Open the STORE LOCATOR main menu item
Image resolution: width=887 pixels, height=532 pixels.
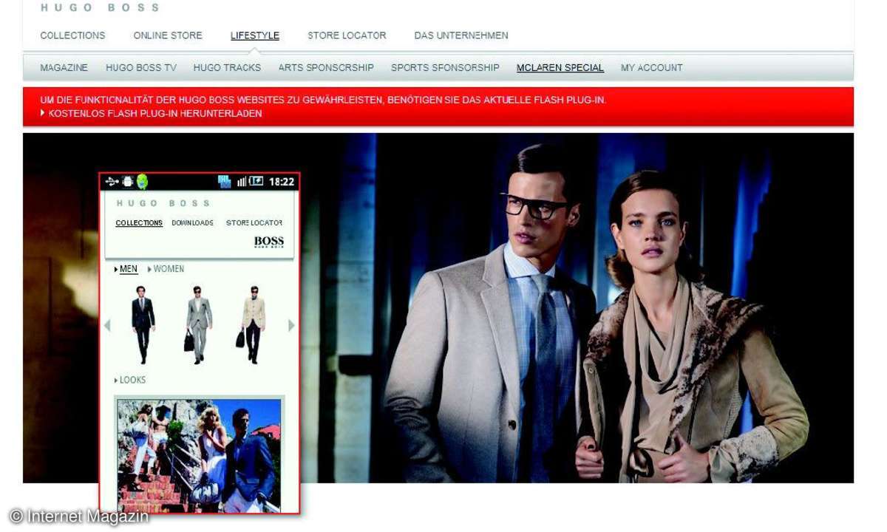click(x=347, y=35)
